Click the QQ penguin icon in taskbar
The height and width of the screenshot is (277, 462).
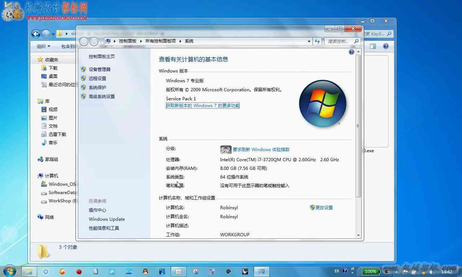pos(145,271)
